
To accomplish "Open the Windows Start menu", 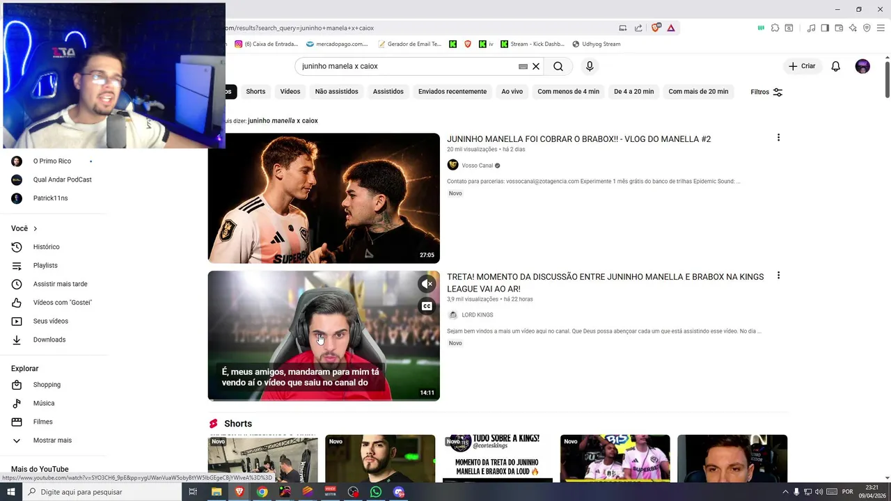I will 10,492.
